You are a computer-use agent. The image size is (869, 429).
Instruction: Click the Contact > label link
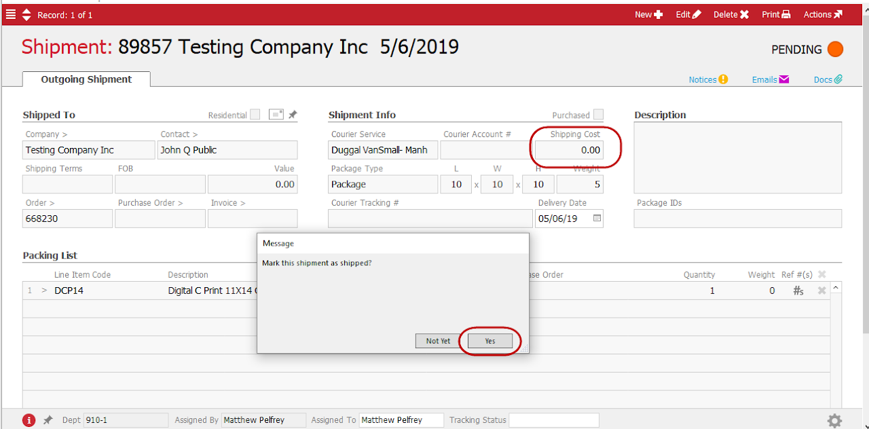pyautogui.click(x=179, y=134)
